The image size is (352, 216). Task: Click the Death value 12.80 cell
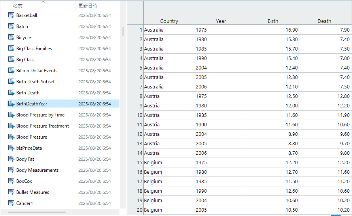tap(325, 96)
